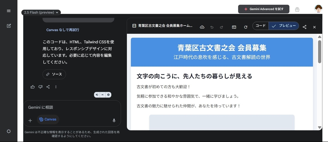
Task: Click the subtitle 江戸時代の息吹を感じる、古文書解読の世界
Action: pos(222,57)
